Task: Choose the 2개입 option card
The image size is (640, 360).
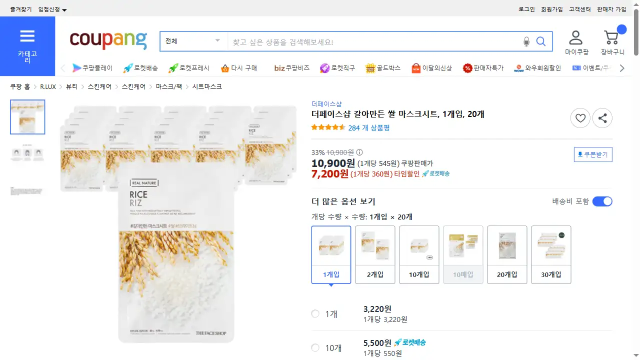Action: tap(375, 255)
